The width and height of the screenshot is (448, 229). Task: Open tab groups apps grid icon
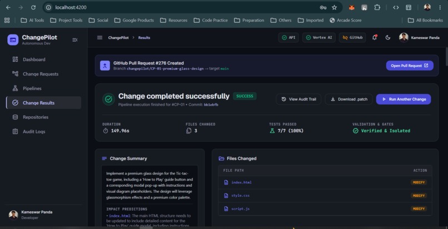click(7, 20)
